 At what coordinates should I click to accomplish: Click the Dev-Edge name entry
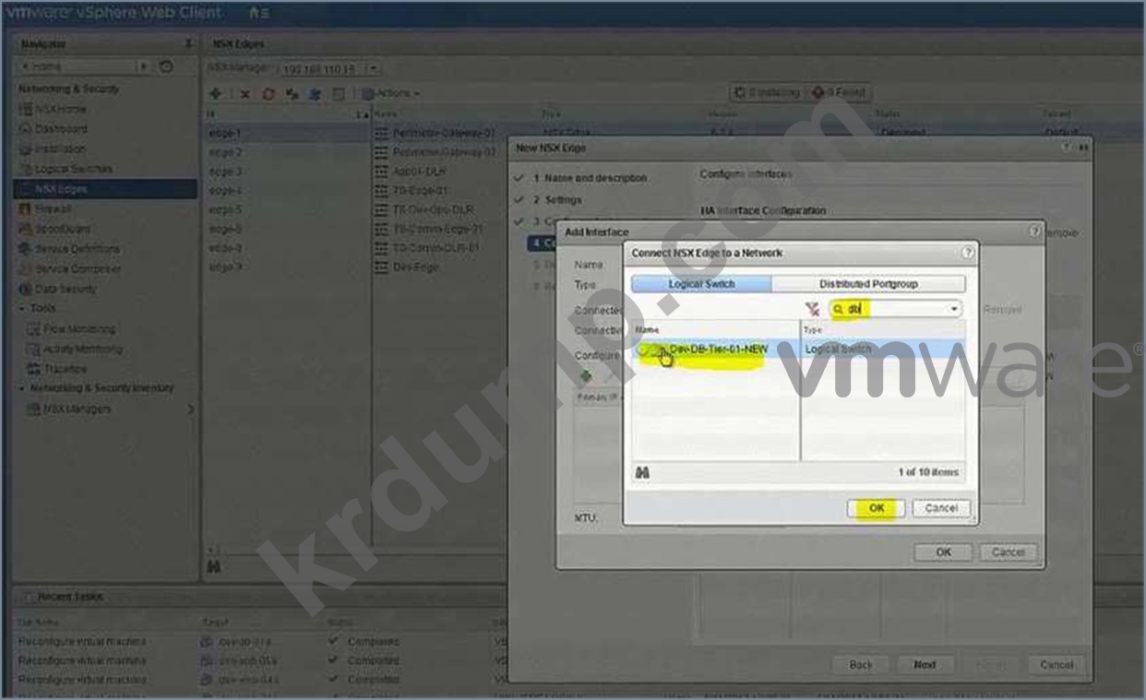[x=415, y=267]
